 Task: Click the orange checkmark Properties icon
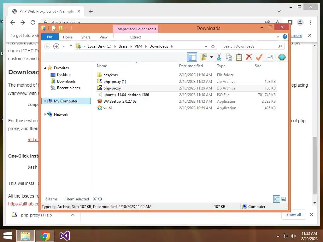[259, 57]
